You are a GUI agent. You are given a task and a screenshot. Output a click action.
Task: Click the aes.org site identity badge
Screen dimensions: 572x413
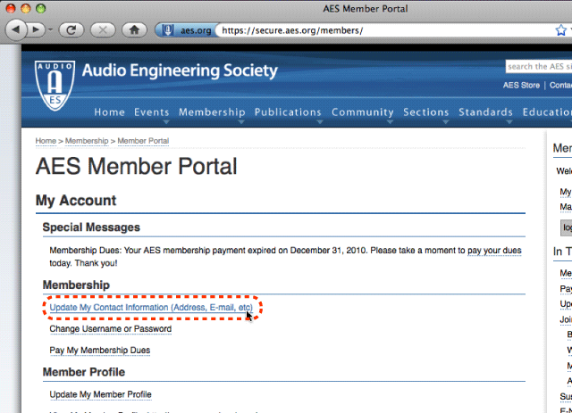(x=187, y=30)
